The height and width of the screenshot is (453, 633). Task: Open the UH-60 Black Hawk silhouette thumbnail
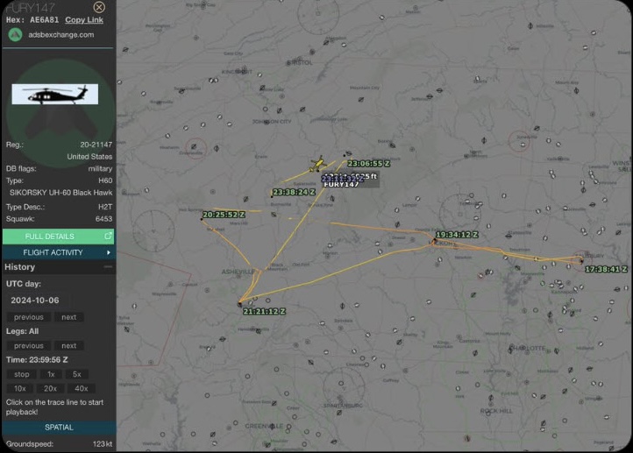pos(55,94)
